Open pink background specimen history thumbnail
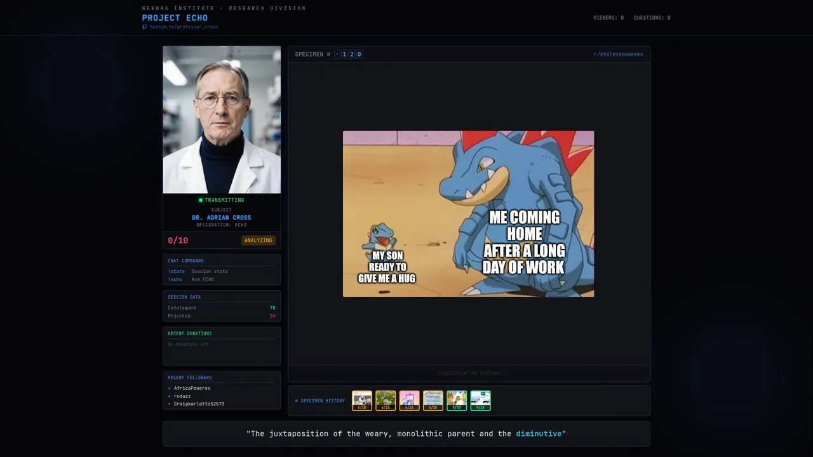Image resolution: width=813 pixels, height=457 pixels. click(410, 401)
